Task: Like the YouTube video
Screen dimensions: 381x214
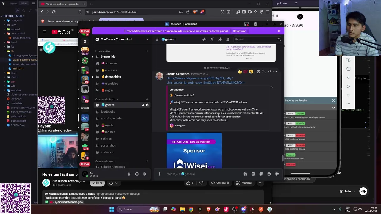Action: click(190, 183)
